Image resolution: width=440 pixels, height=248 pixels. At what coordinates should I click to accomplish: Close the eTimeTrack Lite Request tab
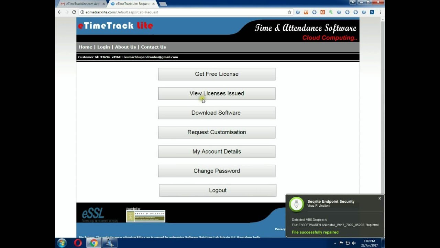(x=153, y=4)
